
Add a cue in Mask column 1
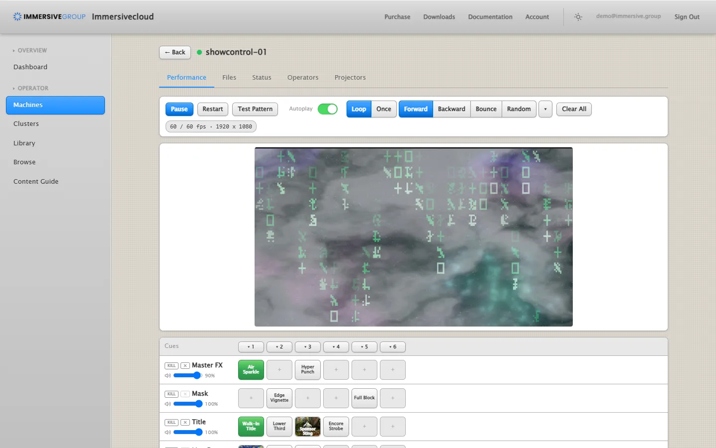point(251,398)
